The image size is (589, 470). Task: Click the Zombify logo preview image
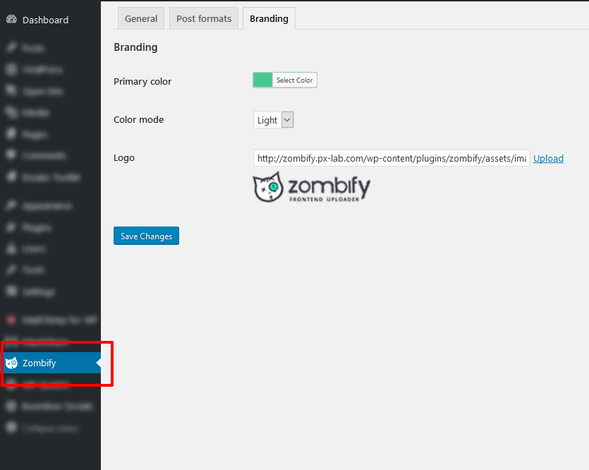(311, 187)
